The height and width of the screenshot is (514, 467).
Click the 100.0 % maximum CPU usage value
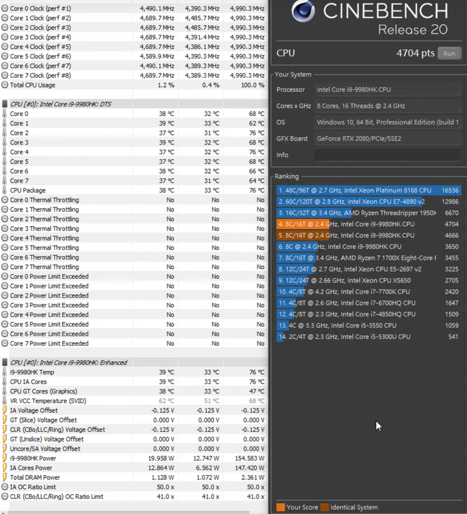tap(252, 85)
